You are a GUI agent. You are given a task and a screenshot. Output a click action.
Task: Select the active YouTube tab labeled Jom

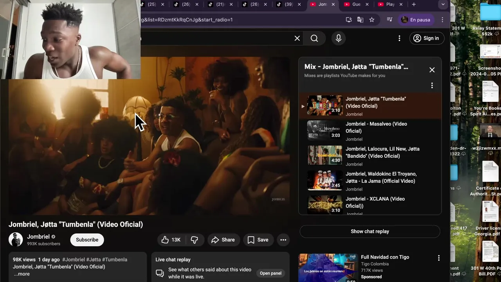point(322,4)
